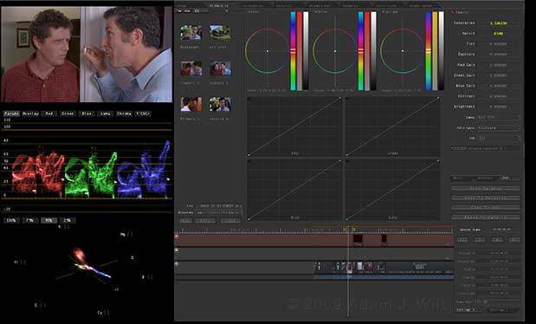Switch to the Primary Out tab

click(x=320, y=5)
